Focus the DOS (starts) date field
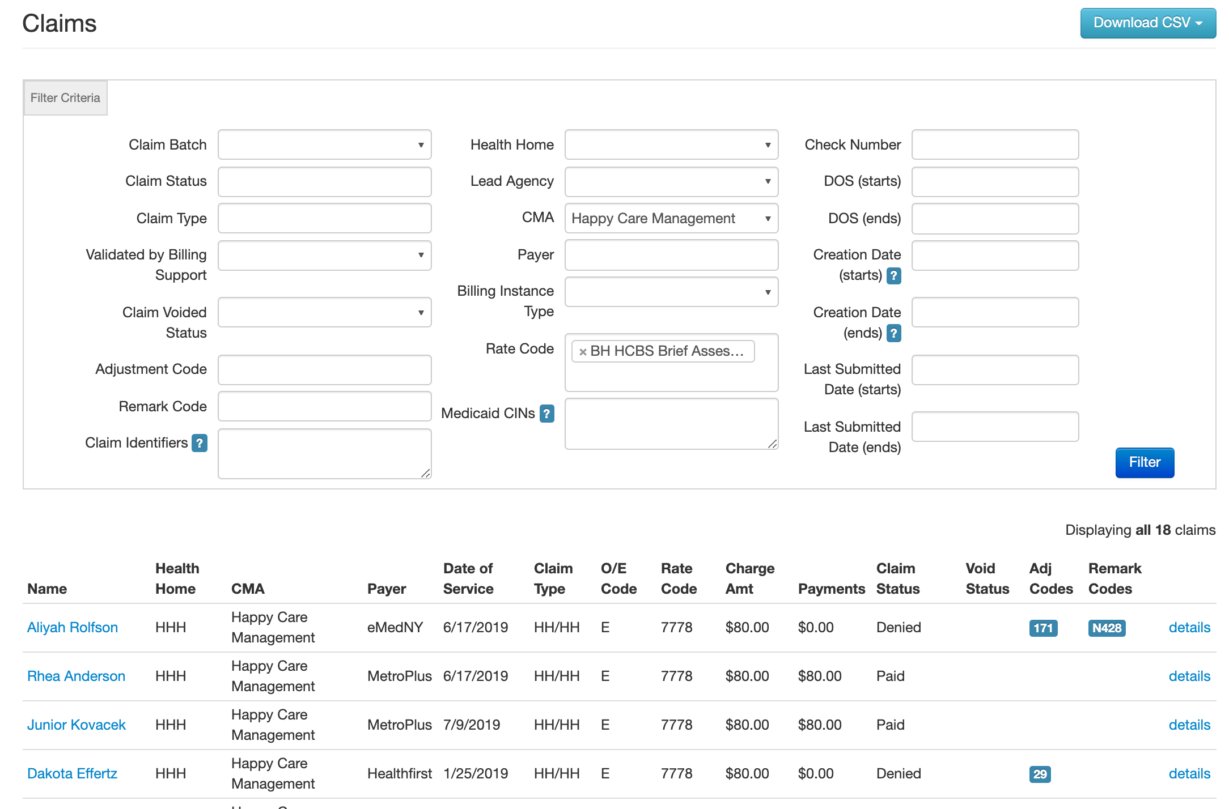The image size is (1229, 809). [x=994, y=182]
